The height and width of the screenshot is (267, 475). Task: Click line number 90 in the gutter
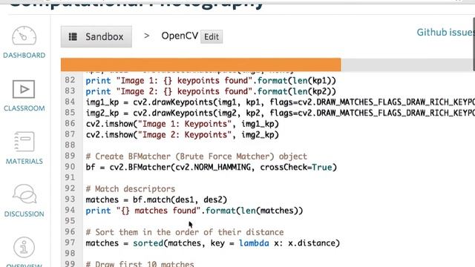pyautogui.click(x=70, y=167)
